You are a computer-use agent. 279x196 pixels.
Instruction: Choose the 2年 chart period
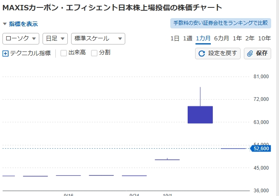point(250,39)
